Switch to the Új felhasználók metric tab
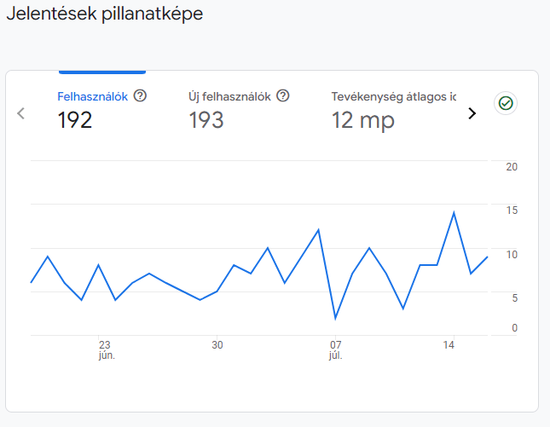 pyautogui.click(x=229, y=96)
